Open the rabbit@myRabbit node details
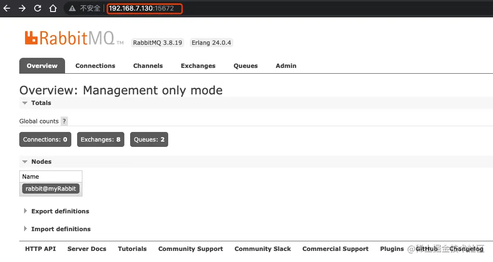The image size is (493, 262). (51, 188)
